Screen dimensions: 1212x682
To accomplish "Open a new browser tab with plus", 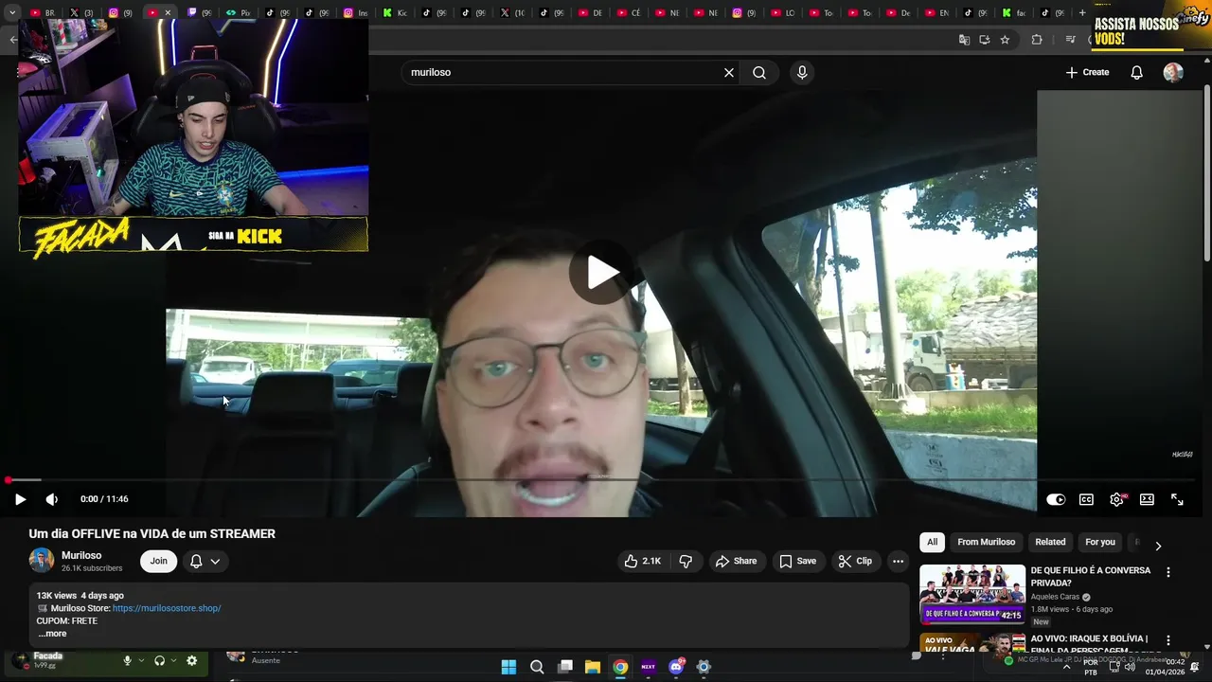I will (x=1082, y=13).
